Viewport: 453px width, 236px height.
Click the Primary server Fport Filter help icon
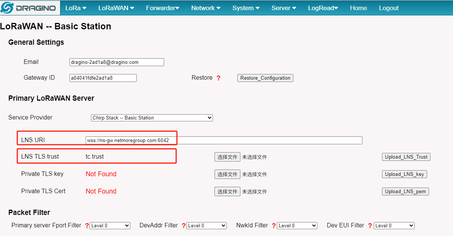pyautogui.click(x=87, y=226)
